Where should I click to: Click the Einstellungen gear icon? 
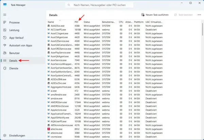5,136
